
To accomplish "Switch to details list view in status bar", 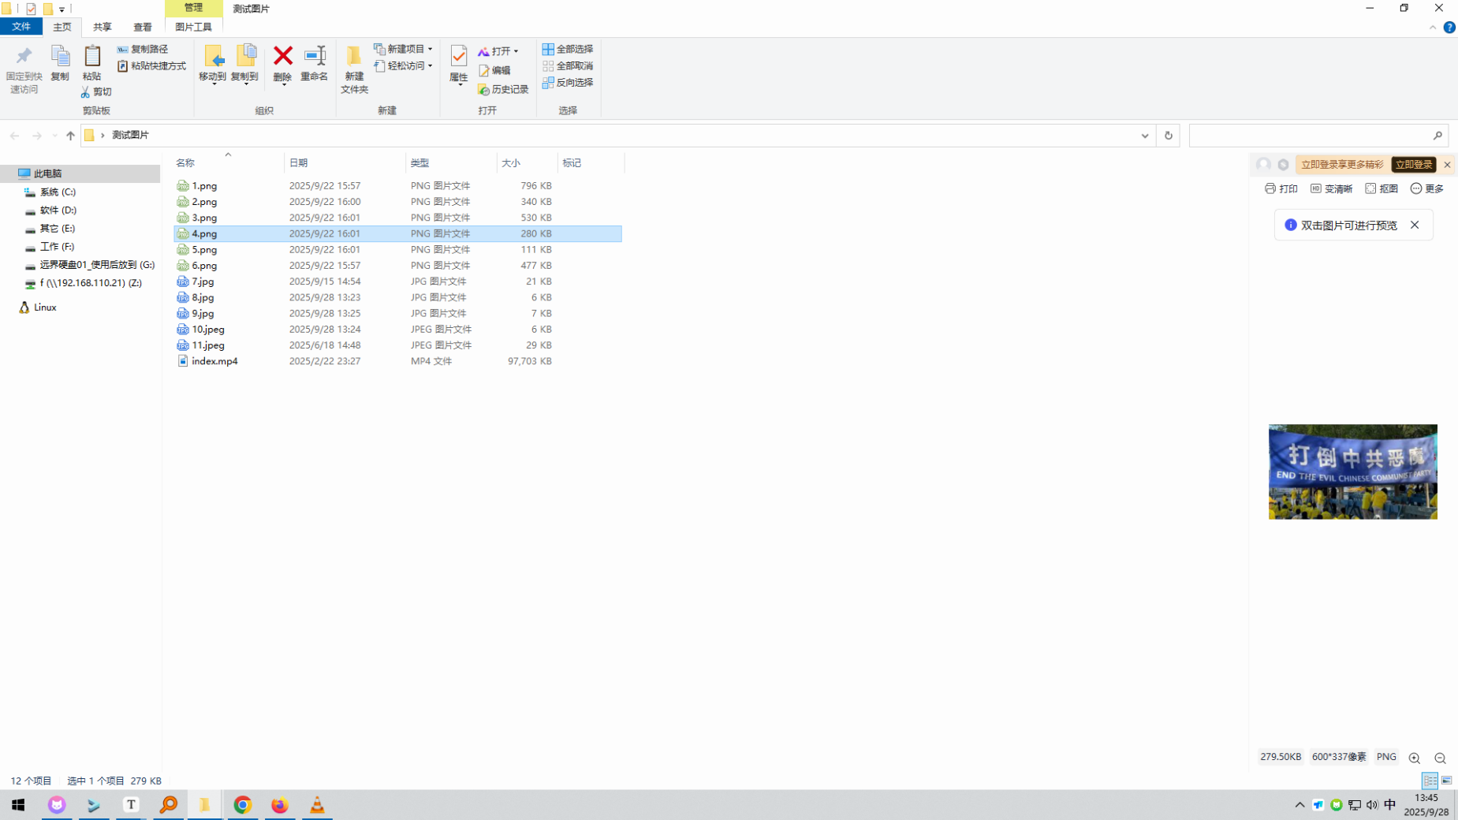I will click(1430, 781).
